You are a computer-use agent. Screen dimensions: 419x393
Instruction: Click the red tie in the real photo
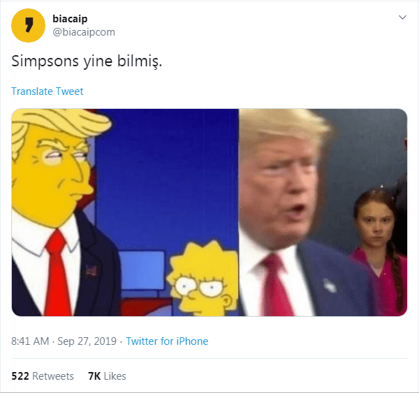(x=277, y=285)
